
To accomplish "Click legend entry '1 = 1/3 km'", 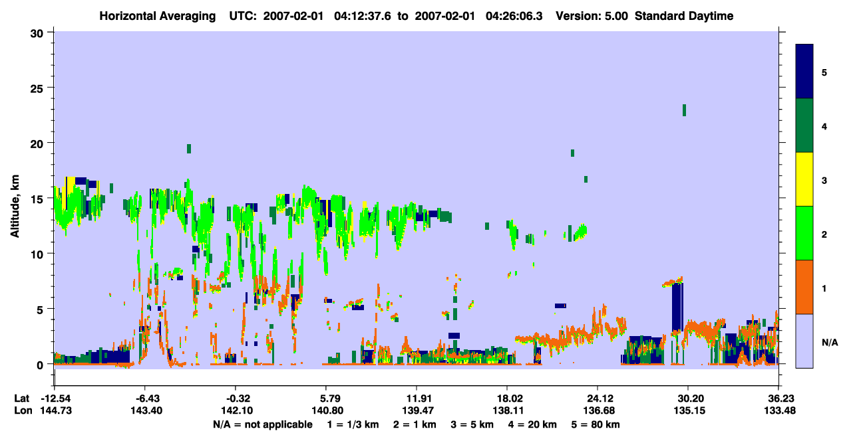I will [353, 424].
